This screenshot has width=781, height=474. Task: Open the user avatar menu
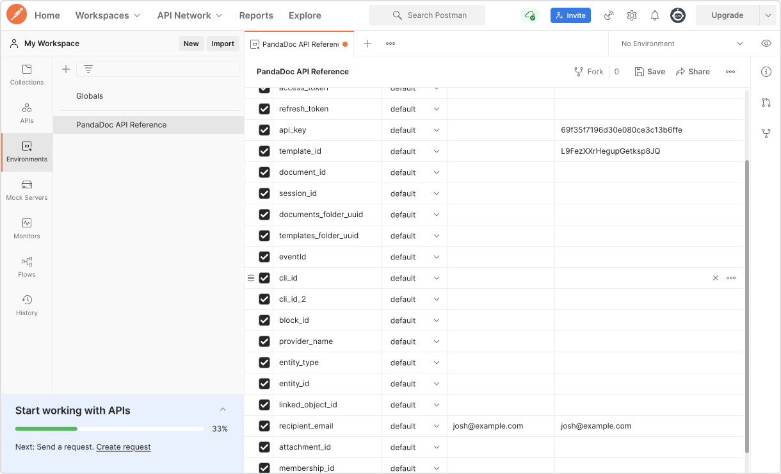click(678, 15)
